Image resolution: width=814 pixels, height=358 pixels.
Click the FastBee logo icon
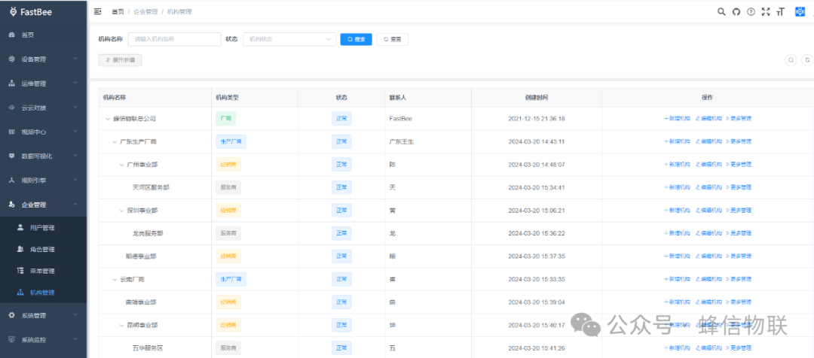point(13,11)
